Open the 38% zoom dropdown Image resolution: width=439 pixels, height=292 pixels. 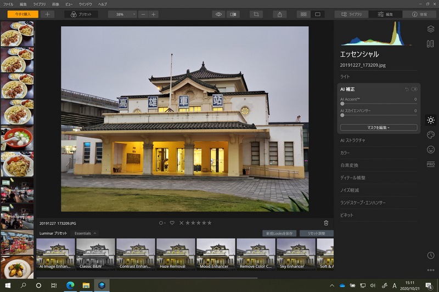click(122, 14)
